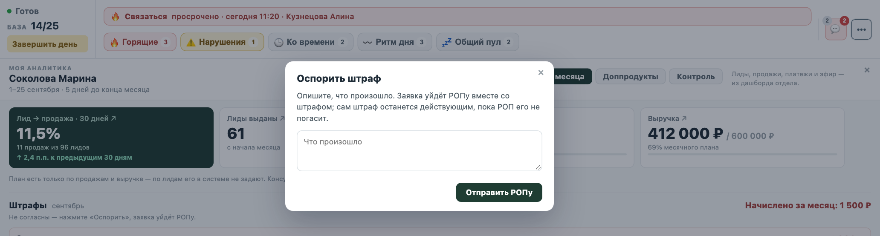
Task: Send dispute with Отправить РОПу button
Action: click(499, 193)
